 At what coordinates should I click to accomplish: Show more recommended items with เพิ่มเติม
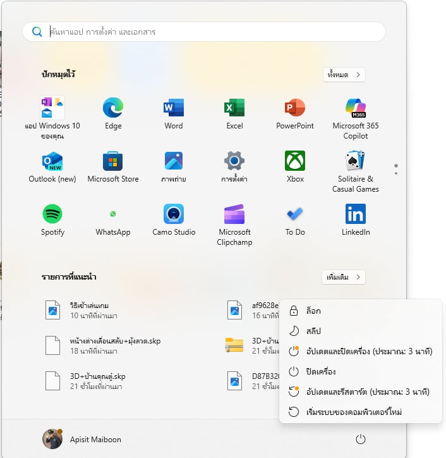coord(344,277)
